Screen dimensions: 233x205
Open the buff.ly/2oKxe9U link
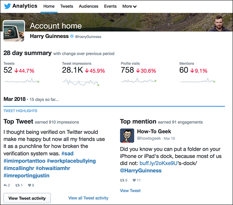tap(158, 163)
